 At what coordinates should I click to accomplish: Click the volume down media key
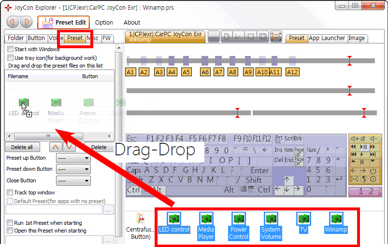point(373,139)
